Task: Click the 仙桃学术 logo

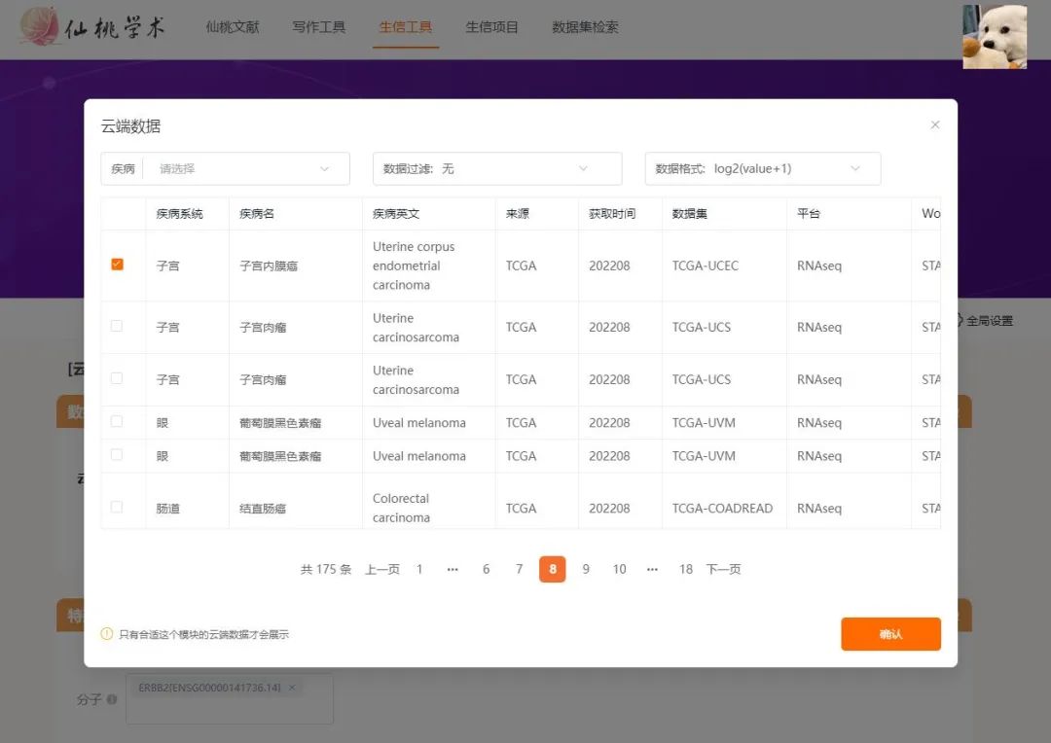Action: click(x=93, y=27)
